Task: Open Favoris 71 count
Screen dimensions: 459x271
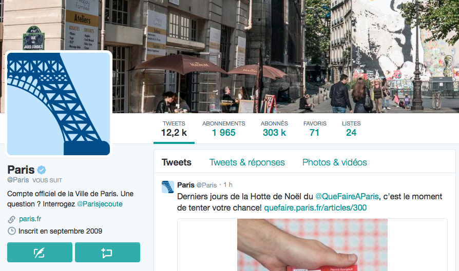Action: point(315,129)
